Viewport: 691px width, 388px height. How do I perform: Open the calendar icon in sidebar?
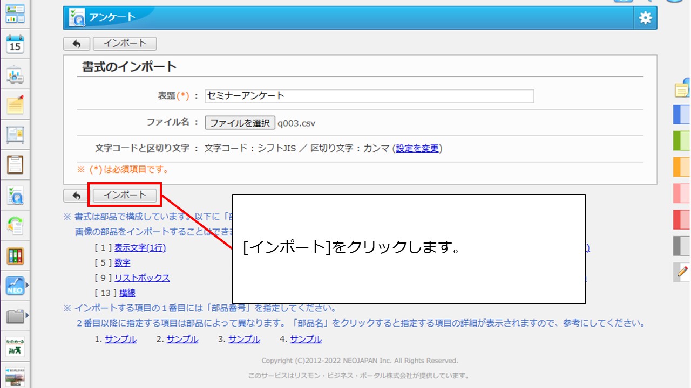[15, 45]
